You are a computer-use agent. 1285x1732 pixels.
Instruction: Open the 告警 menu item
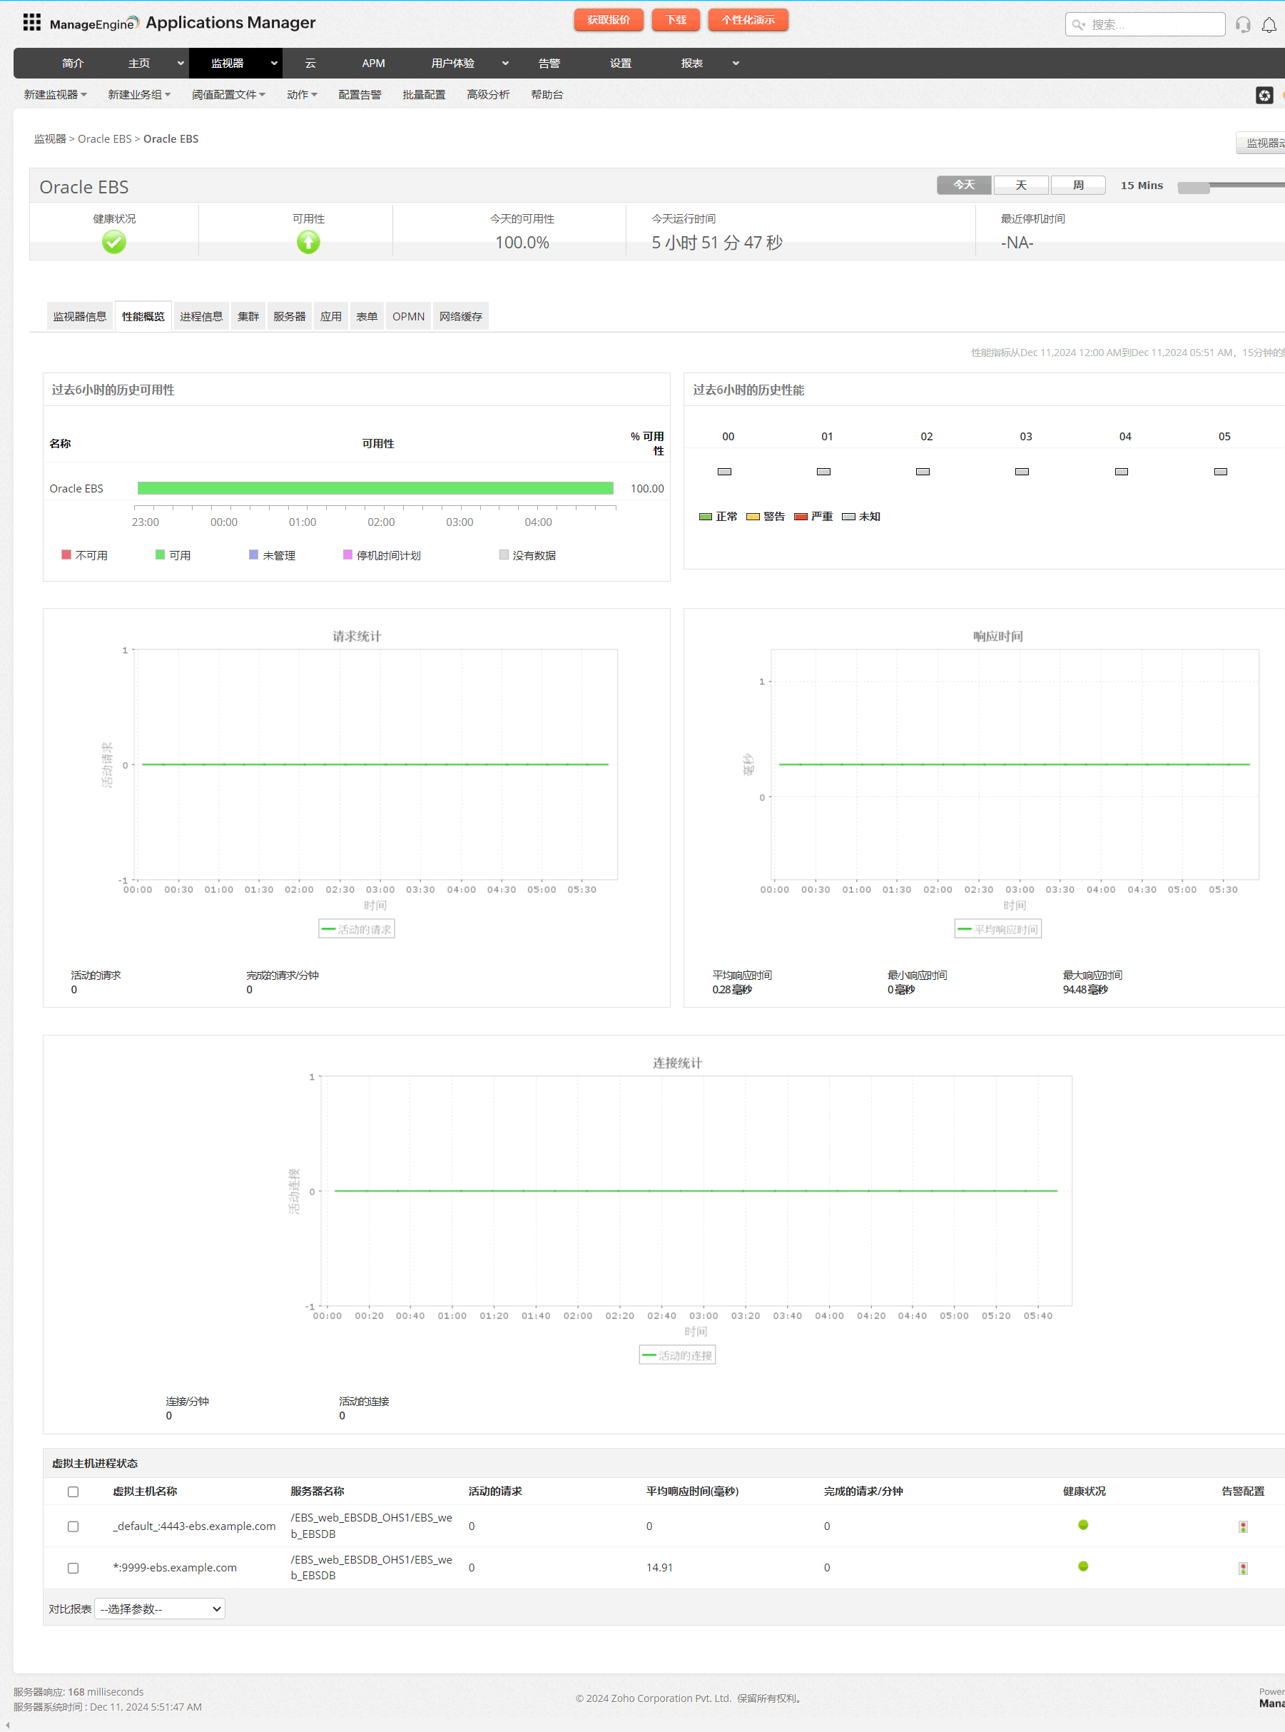pos(549,64)
